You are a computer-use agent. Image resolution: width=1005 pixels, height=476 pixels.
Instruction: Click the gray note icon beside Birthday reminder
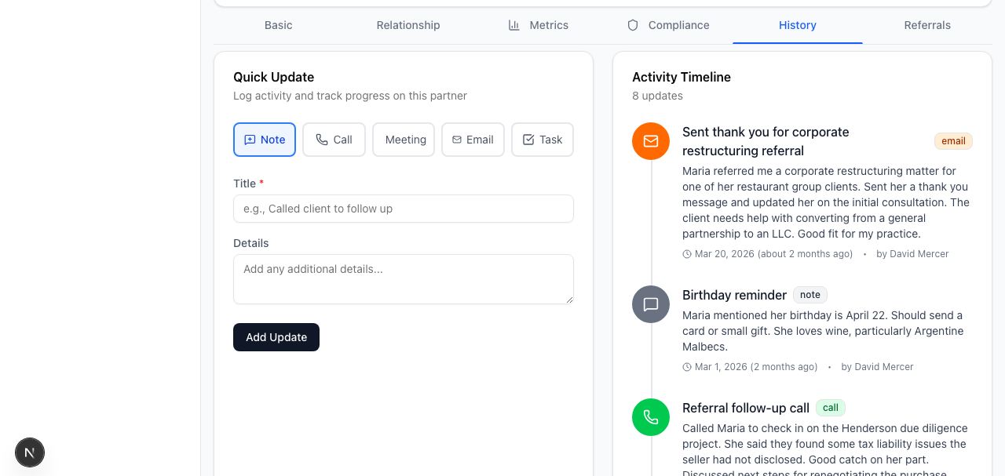point(651,304)
